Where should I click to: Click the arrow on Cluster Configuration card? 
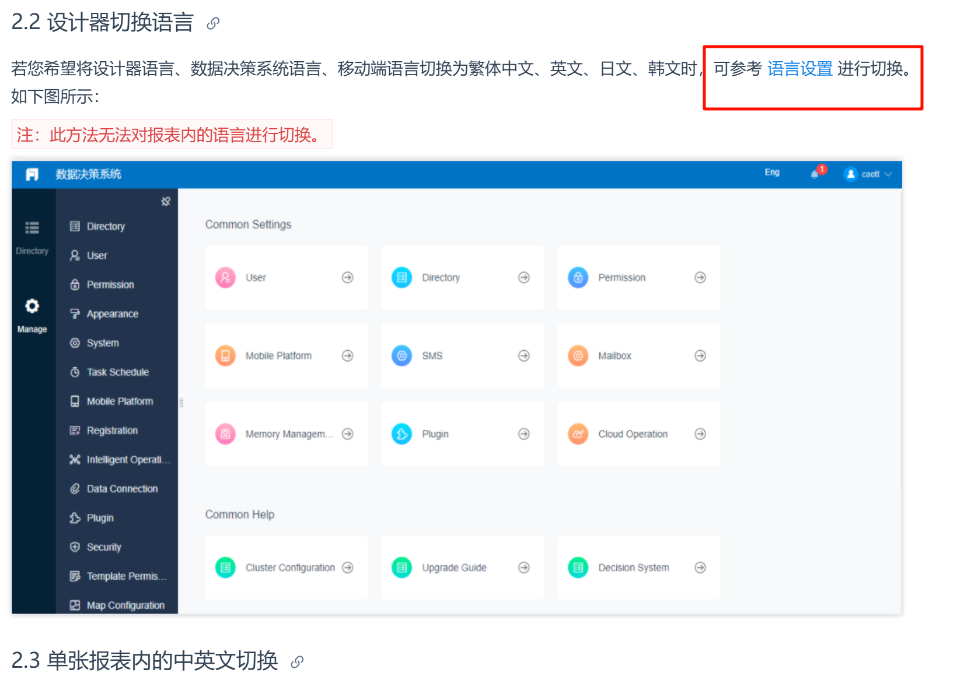[x=348, y=567]
